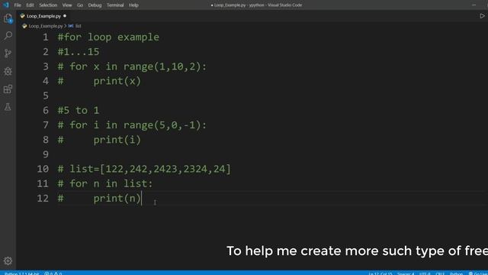The height and width of the screenshot is (275, 488).
Task: Click the Python interpreter version in status bar
Action: (21, 273)
